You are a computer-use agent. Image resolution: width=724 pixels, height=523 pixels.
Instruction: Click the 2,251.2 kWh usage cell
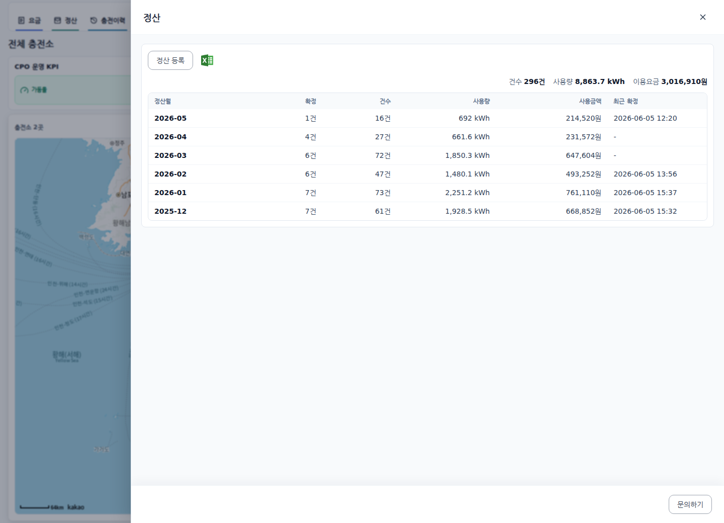tap(468, 193)
